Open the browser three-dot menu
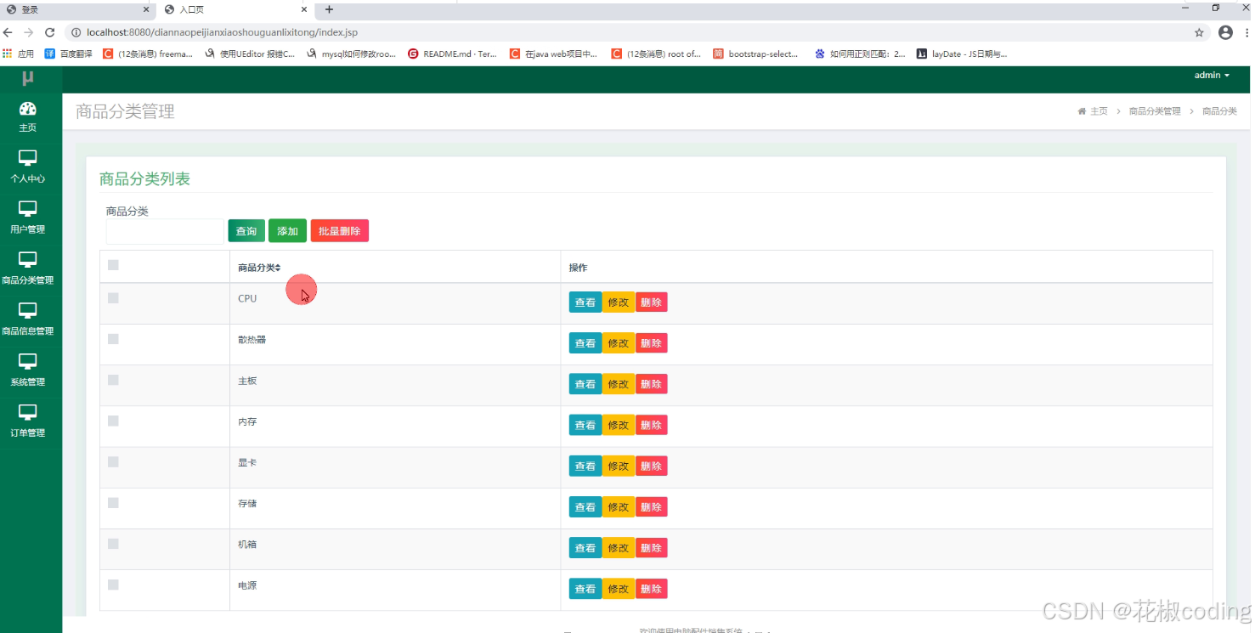 pos(1247,32)
